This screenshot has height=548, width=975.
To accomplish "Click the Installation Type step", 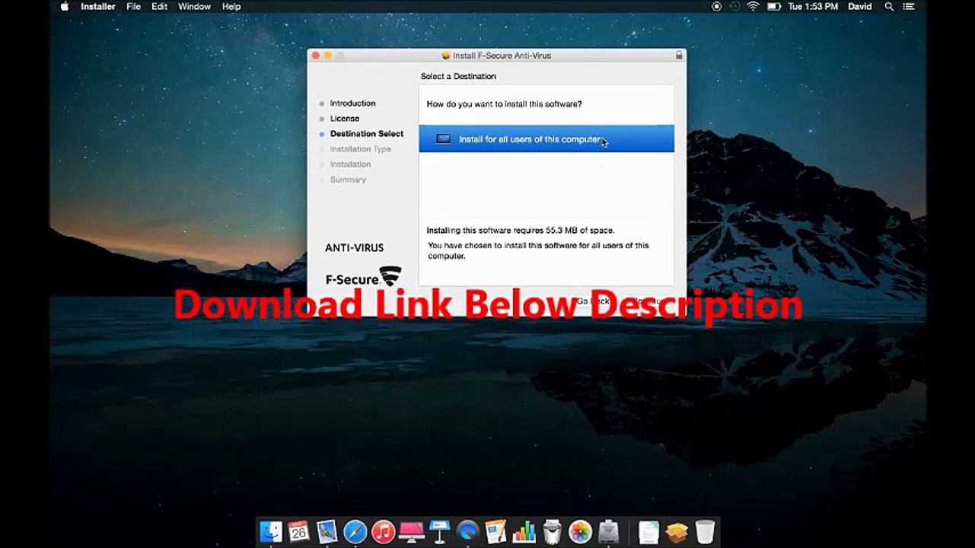I will coord(361,149).
